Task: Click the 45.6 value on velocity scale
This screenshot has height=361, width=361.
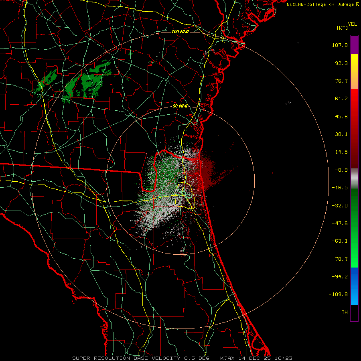Action: click(x=341, y=116)
